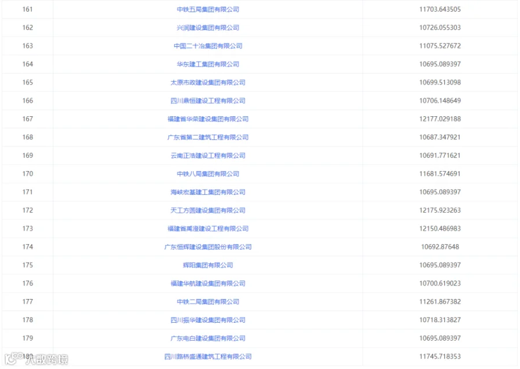This screenshot has height=369, width=520.
Task: Click rank number 173
Action: pyautogui.click(x=28, y=228)
